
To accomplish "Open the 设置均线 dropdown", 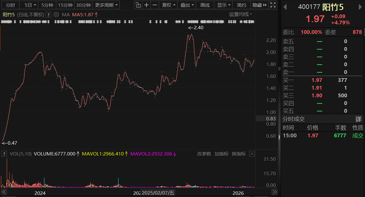I will point(240,14).
